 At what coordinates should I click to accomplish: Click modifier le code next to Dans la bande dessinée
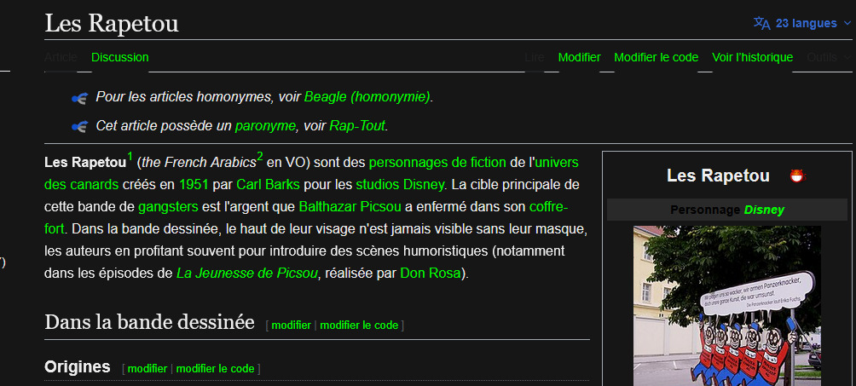coord(359,326)
